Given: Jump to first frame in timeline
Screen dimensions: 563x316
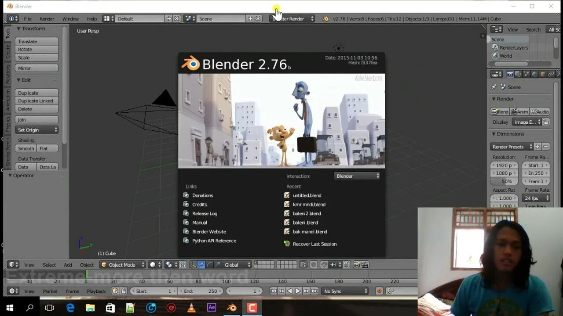Looking at the screenshot, I should 273,291.
